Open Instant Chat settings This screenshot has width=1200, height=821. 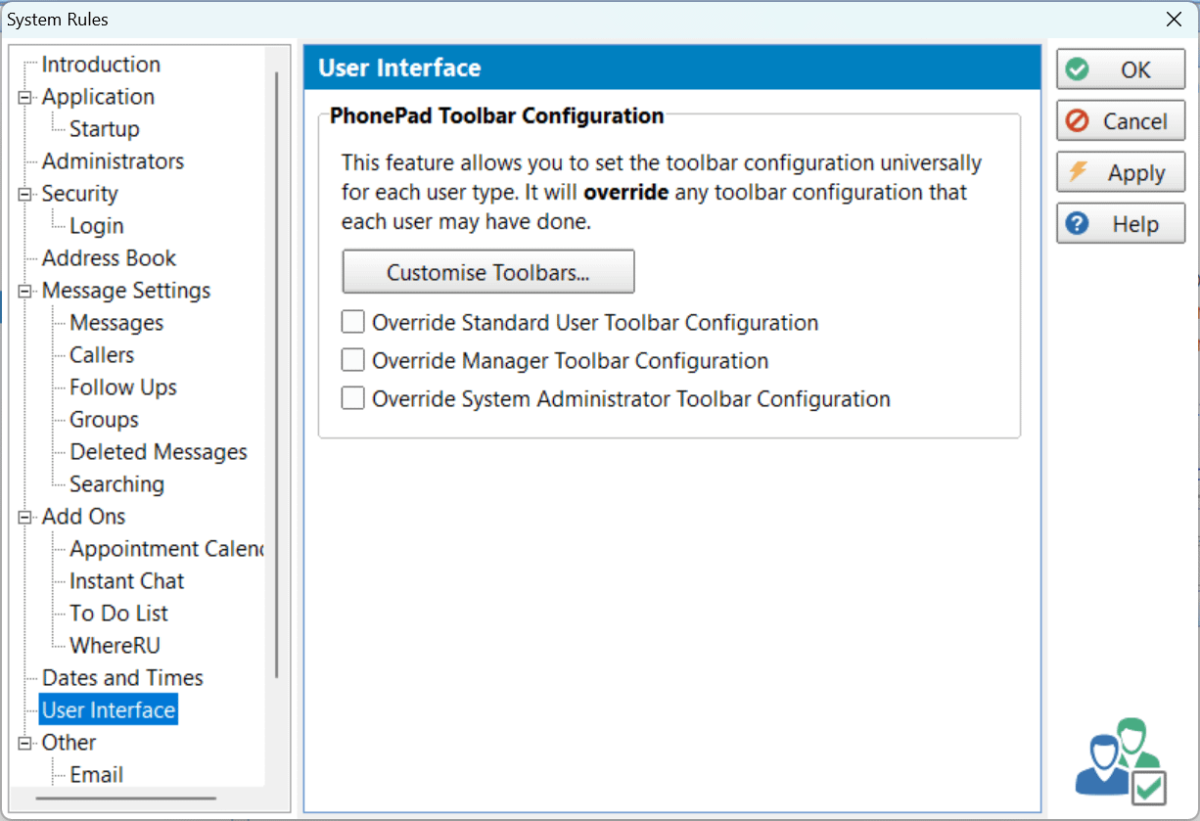tap(126, 581)
